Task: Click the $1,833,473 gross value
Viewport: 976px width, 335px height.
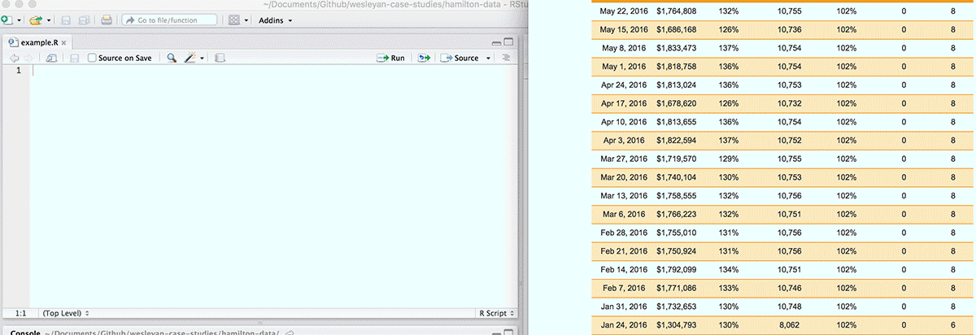Action: coord(676,48)
